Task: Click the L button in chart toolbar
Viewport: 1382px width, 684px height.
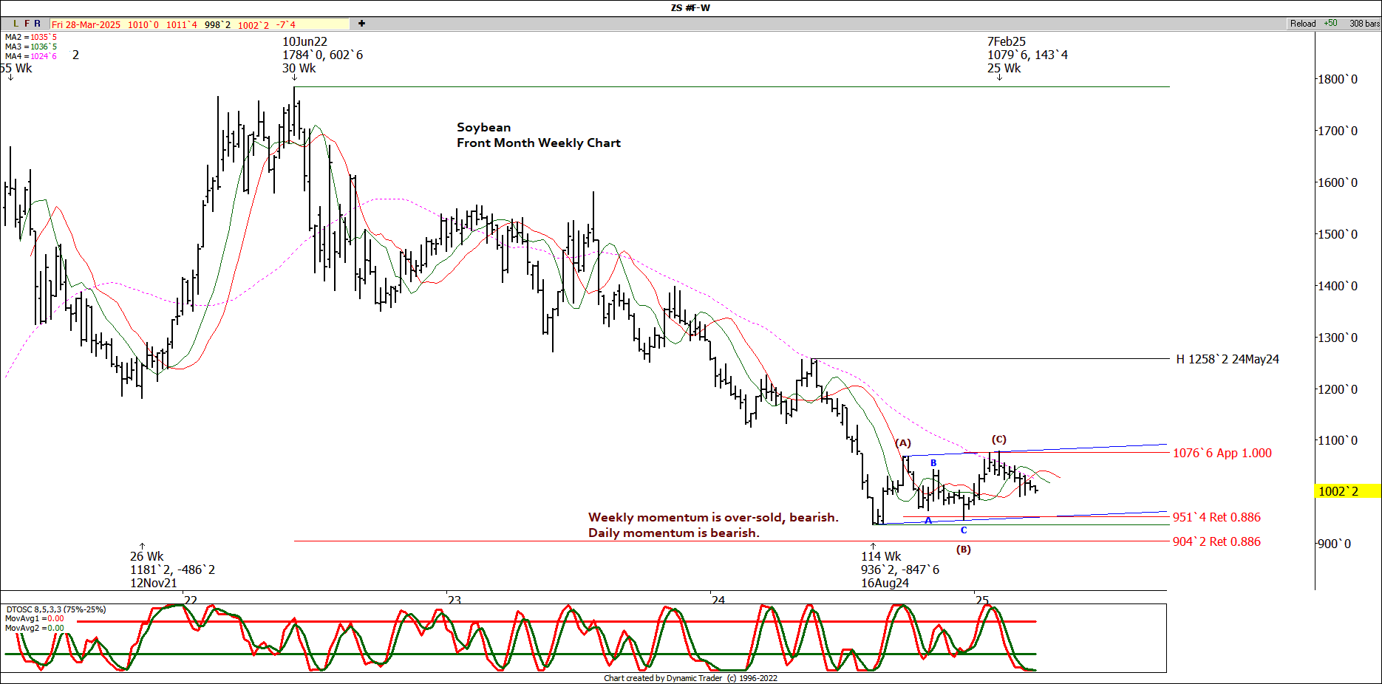Action: 16,24
